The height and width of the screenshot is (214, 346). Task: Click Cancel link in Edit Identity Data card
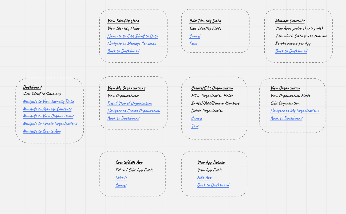(195, 36)
